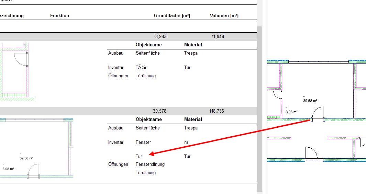Click the Volumen [m³] column header

click(x=224, y=15)
